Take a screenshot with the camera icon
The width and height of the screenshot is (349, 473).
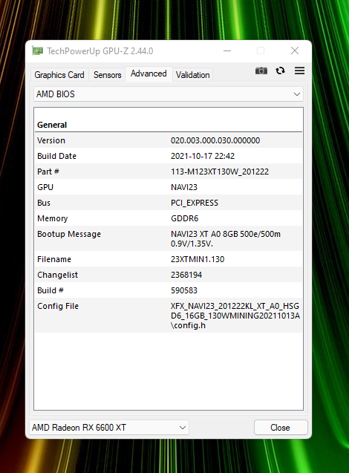point(261,71)
